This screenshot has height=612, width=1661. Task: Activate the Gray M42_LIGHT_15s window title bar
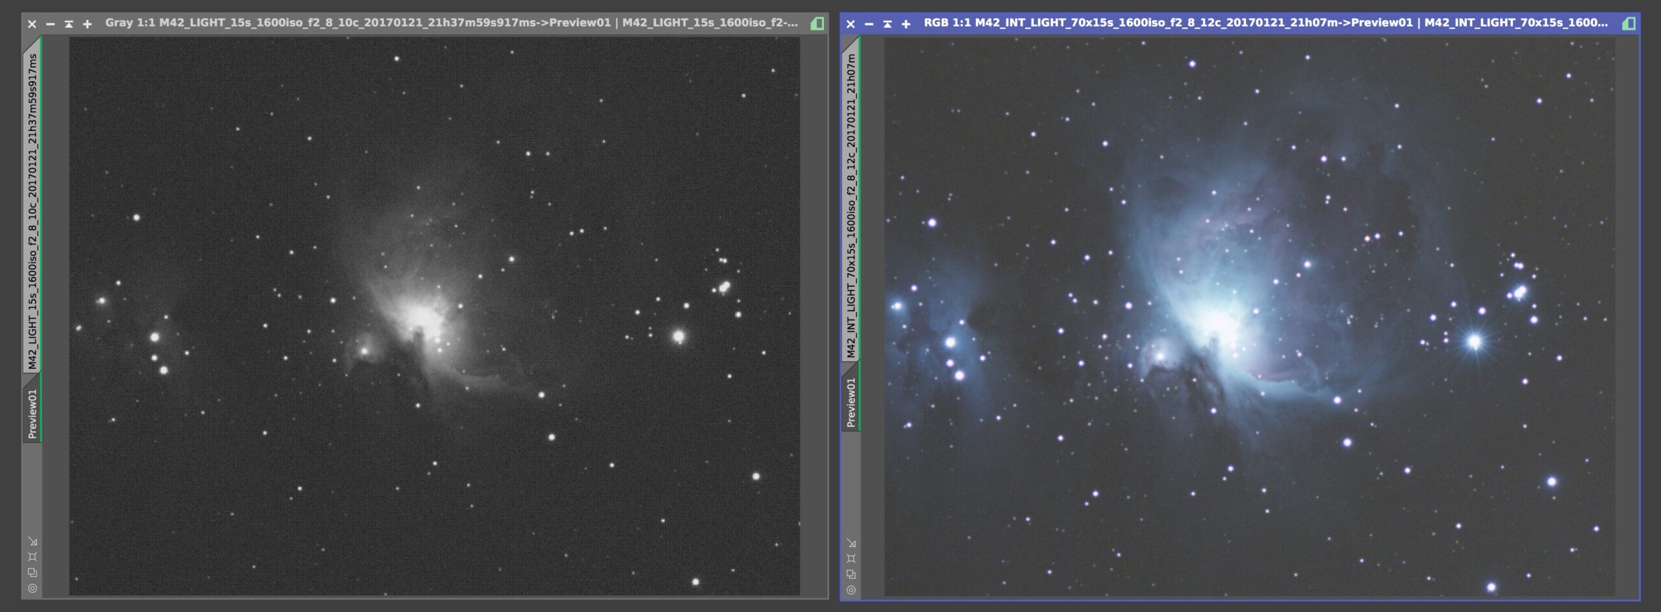pyautogui.click(x=451, y=23)
